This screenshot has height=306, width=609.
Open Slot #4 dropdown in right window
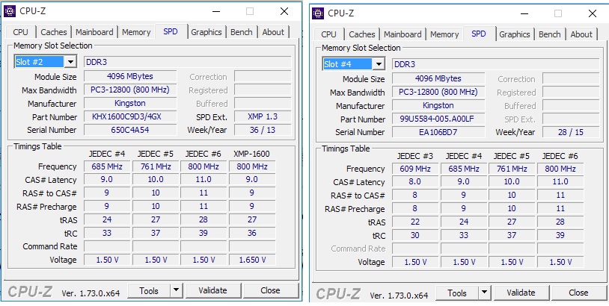[x=379, y=64]
